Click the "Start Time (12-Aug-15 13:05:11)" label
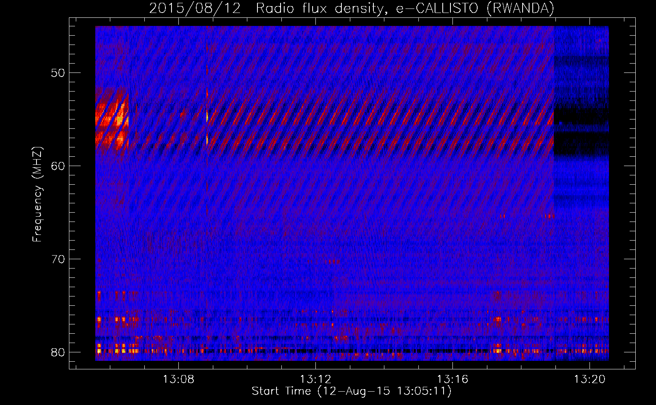Screen dimensions: 656x405 click(352, 391)
